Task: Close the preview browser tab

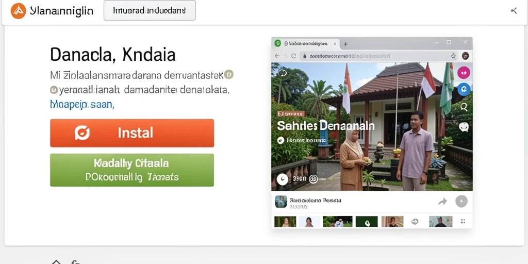Action: (335, 44)
